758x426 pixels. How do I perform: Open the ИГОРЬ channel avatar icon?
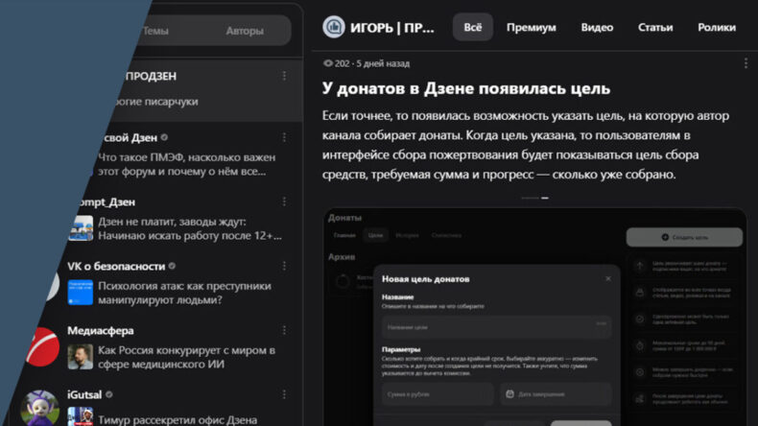[x=334, y=27]
